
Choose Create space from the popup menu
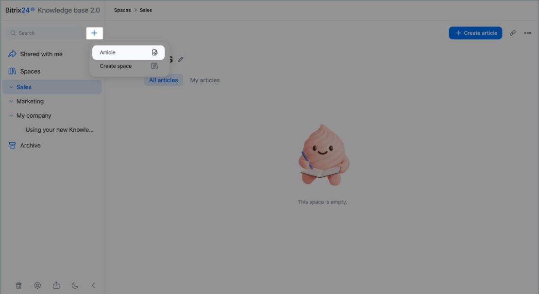click(x=128, y=66)
